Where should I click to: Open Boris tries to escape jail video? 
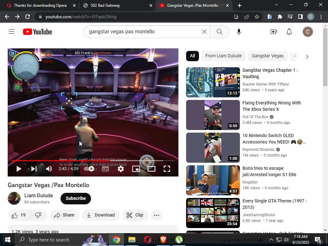pyautogui.click(x=213, y=180)
